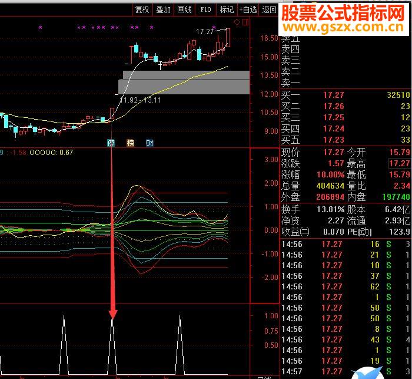Select the 买三 bid row at 17.25
This screenshot has width=412, height=379.
click(x=345, y=117)
